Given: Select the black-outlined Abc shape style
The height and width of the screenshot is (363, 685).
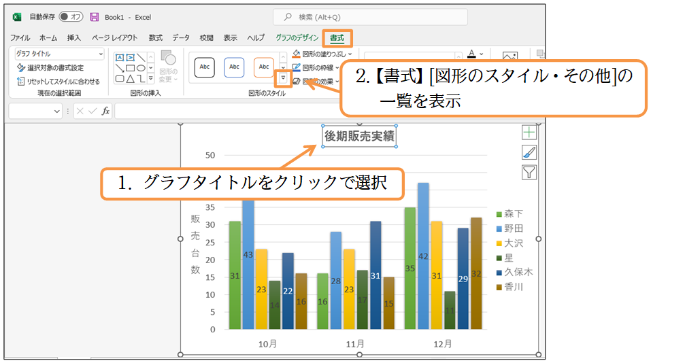Looking at the screenshot, I should [204, 67].
